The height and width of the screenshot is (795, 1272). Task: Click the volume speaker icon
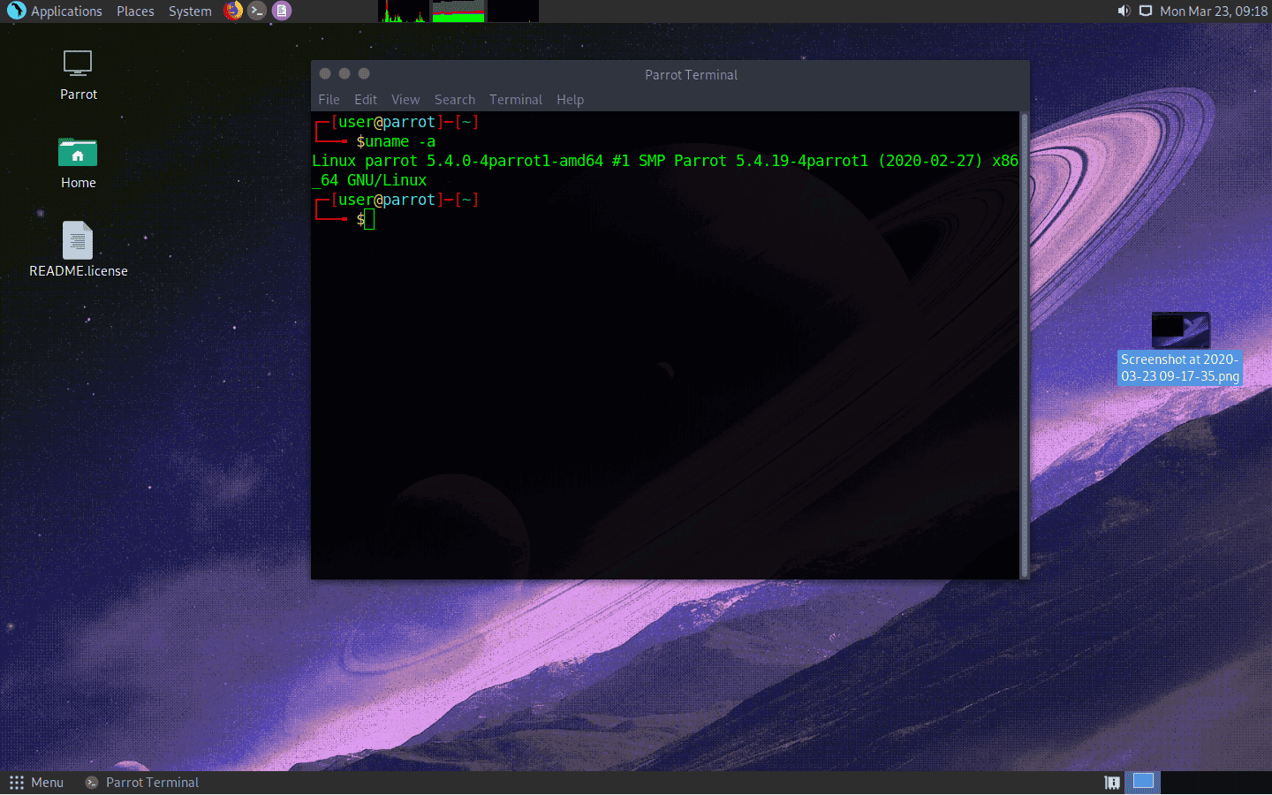(1124, 11)
